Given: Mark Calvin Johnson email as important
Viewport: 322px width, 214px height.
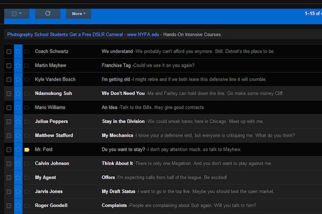Looking at the screenshot, I should pyautogui.click(x=27, y=164).
